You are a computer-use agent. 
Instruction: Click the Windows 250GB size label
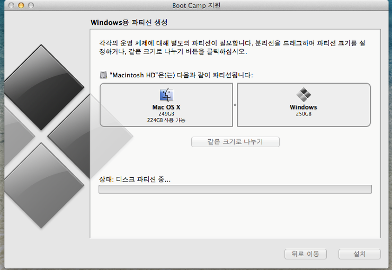304,114
